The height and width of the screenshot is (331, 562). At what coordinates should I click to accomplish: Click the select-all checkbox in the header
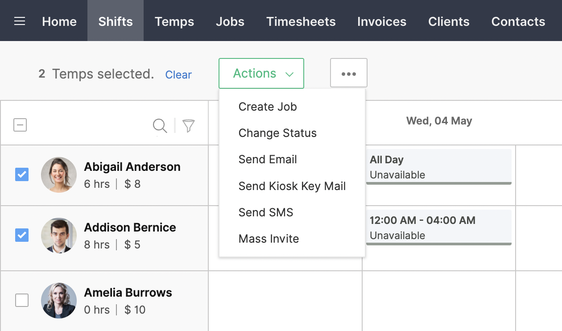[20, 125]
